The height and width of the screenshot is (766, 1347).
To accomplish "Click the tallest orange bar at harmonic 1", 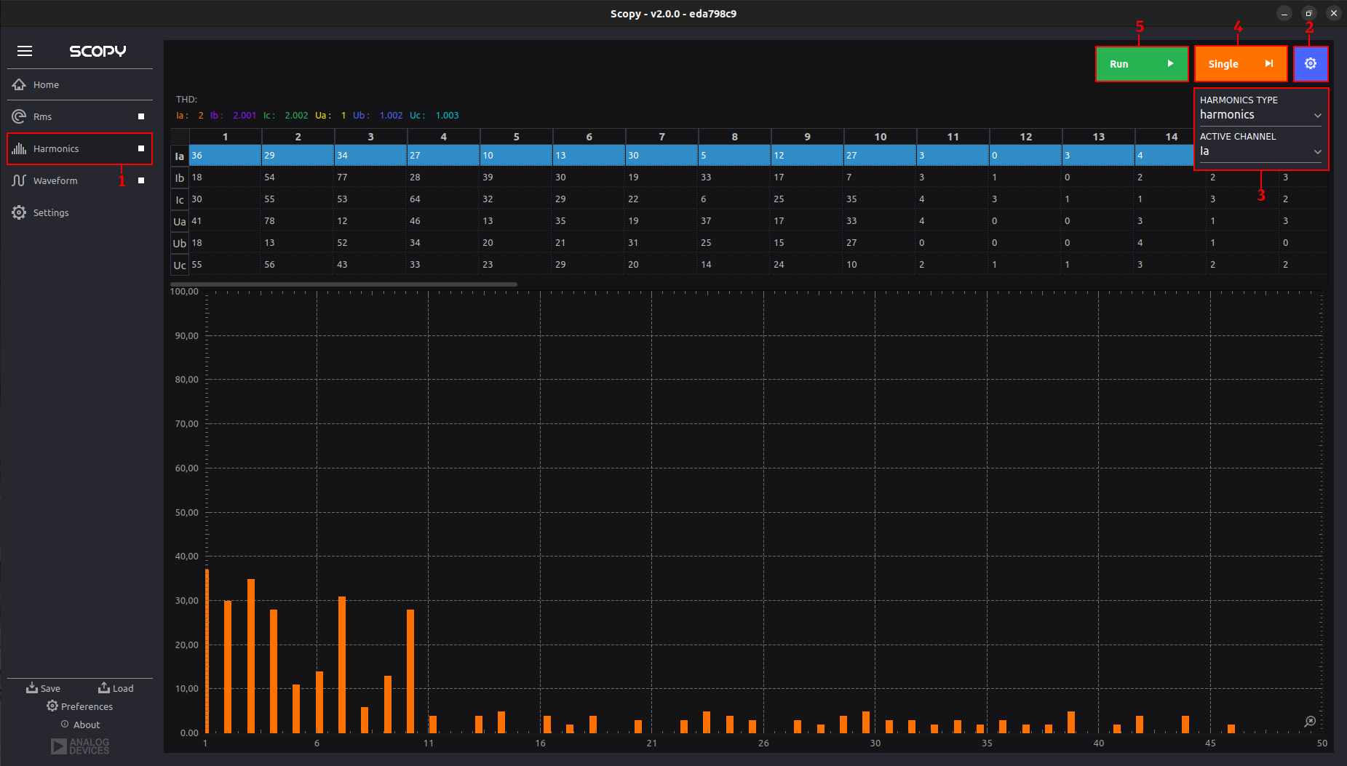I will pyautogui.click(x=207, y=650).
